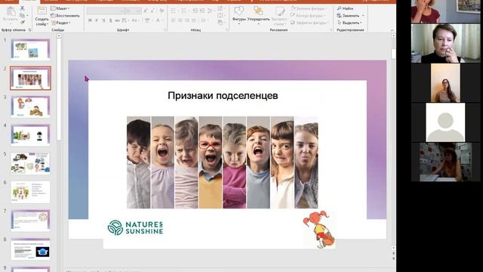Screen dimensions: 483x272
Task: Open the font name combo box
Action: tap(106, 11)
